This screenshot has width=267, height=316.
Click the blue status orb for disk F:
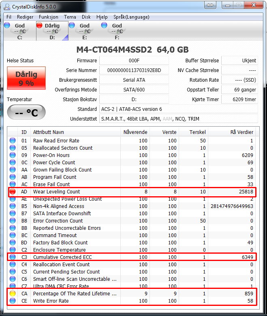[105, 25]
